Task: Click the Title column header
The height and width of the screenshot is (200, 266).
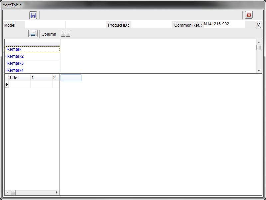Action: (19, 78)
